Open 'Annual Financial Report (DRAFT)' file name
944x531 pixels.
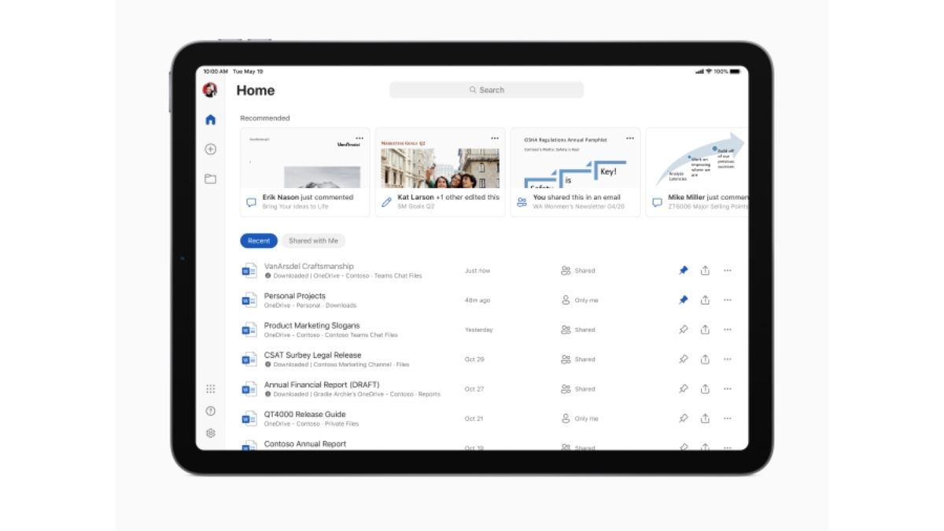coord(322,385)
